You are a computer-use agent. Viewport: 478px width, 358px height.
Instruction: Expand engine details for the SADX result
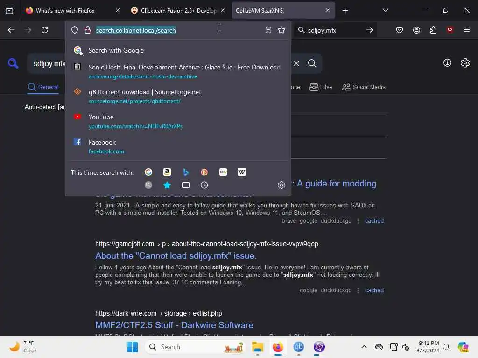point(358,221)
